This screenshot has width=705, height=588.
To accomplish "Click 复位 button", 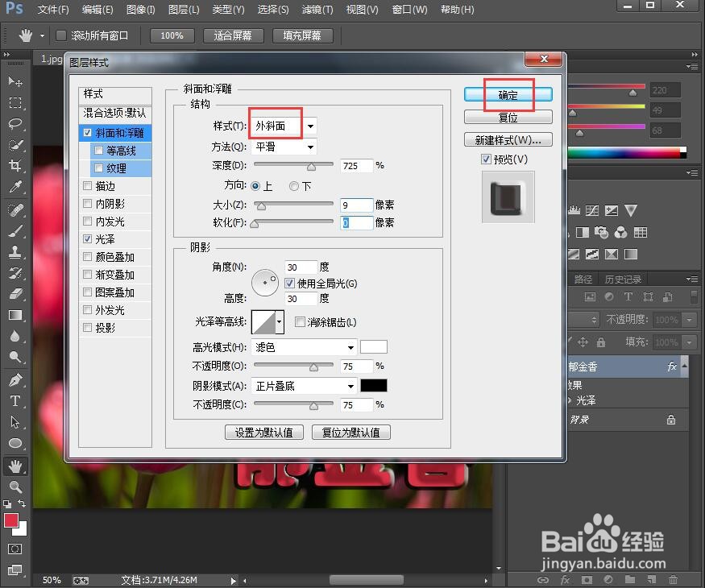I will point(508,118).
